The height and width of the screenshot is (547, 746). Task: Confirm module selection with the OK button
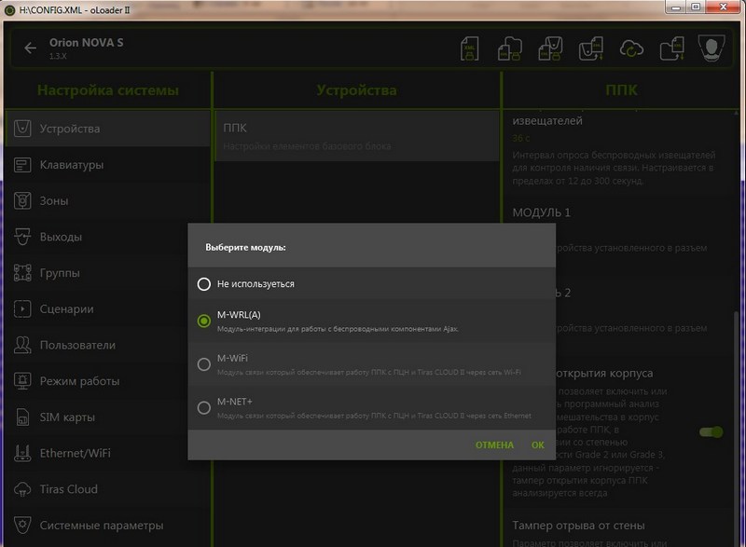pos(538,445)
